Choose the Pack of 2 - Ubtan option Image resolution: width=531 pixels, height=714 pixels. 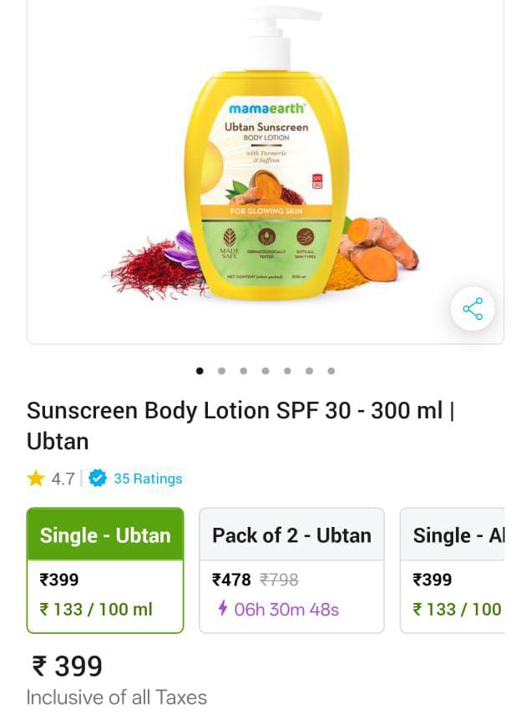pos(291,570)
